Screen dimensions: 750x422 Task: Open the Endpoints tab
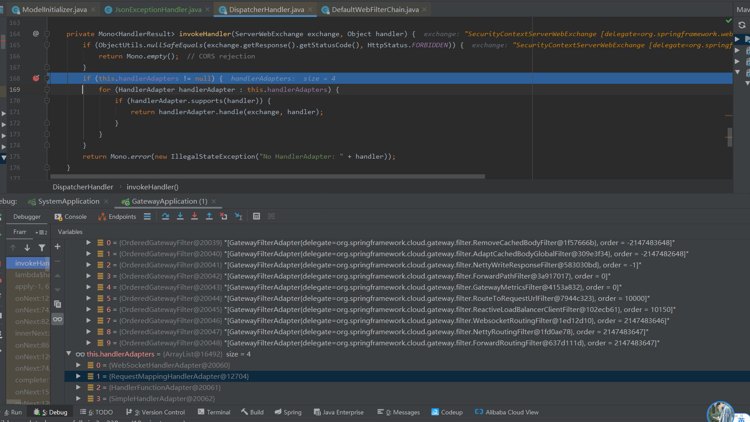click(117, 217)
